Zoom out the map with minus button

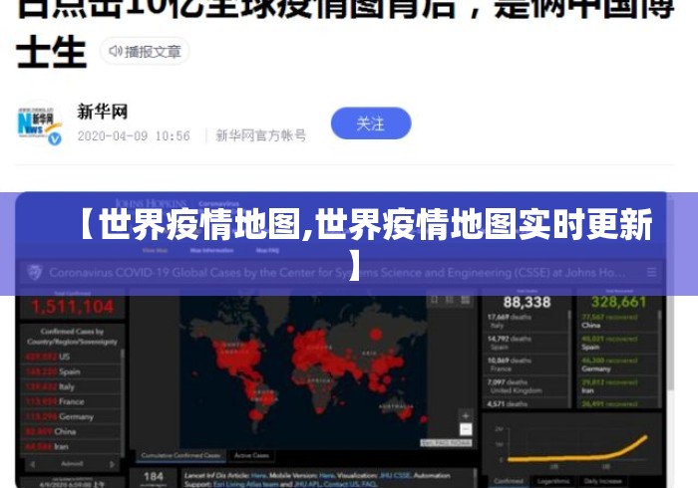point(466,429)
